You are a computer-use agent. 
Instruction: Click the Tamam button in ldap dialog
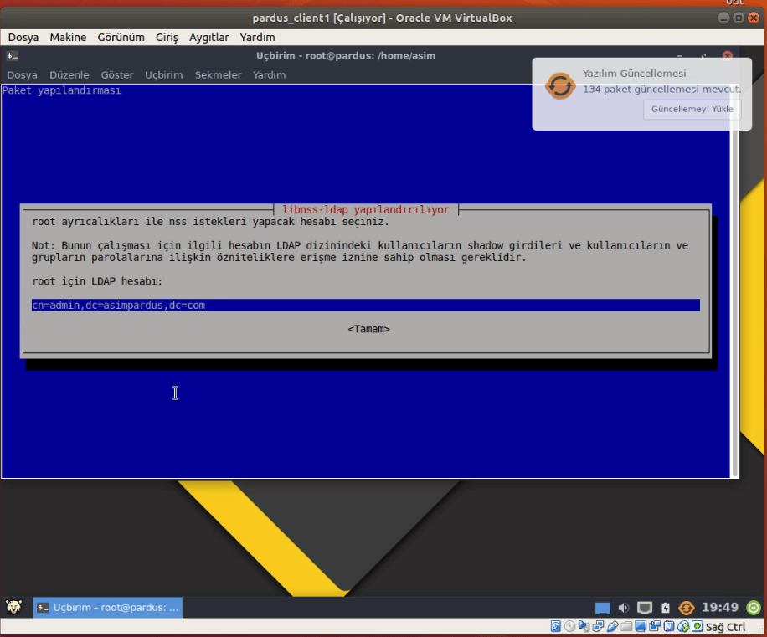(368, 329)
